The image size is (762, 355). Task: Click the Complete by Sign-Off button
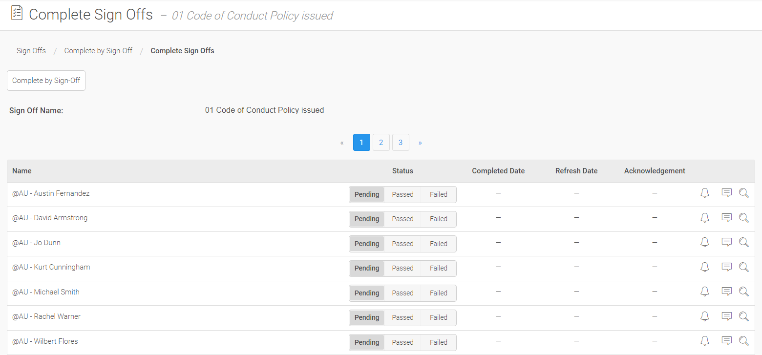click(x=46, y=81)
